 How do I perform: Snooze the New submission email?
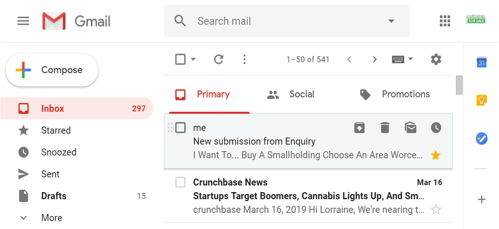(436, 127)
